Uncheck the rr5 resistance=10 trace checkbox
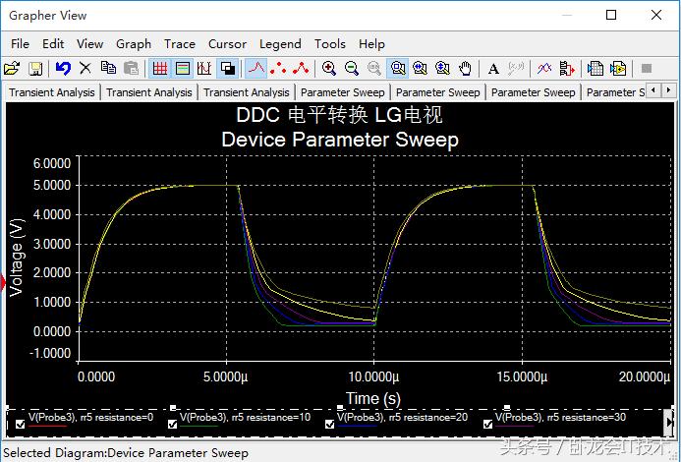Viewport: 681px width, 462px height. click(172, 425)
